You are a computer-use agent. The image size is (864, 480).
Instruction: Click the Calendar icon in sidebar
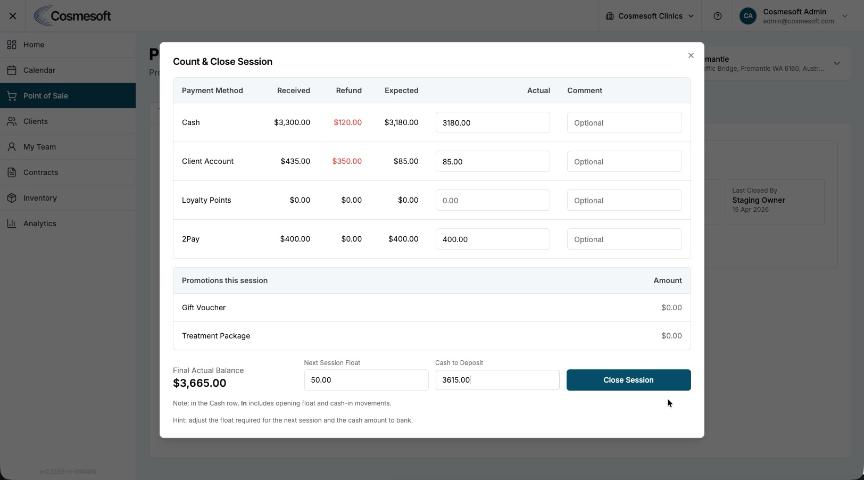coord(12,70)
